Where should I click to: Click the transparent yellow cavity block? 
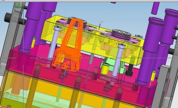pyautogui.click(x=92, y=40)
